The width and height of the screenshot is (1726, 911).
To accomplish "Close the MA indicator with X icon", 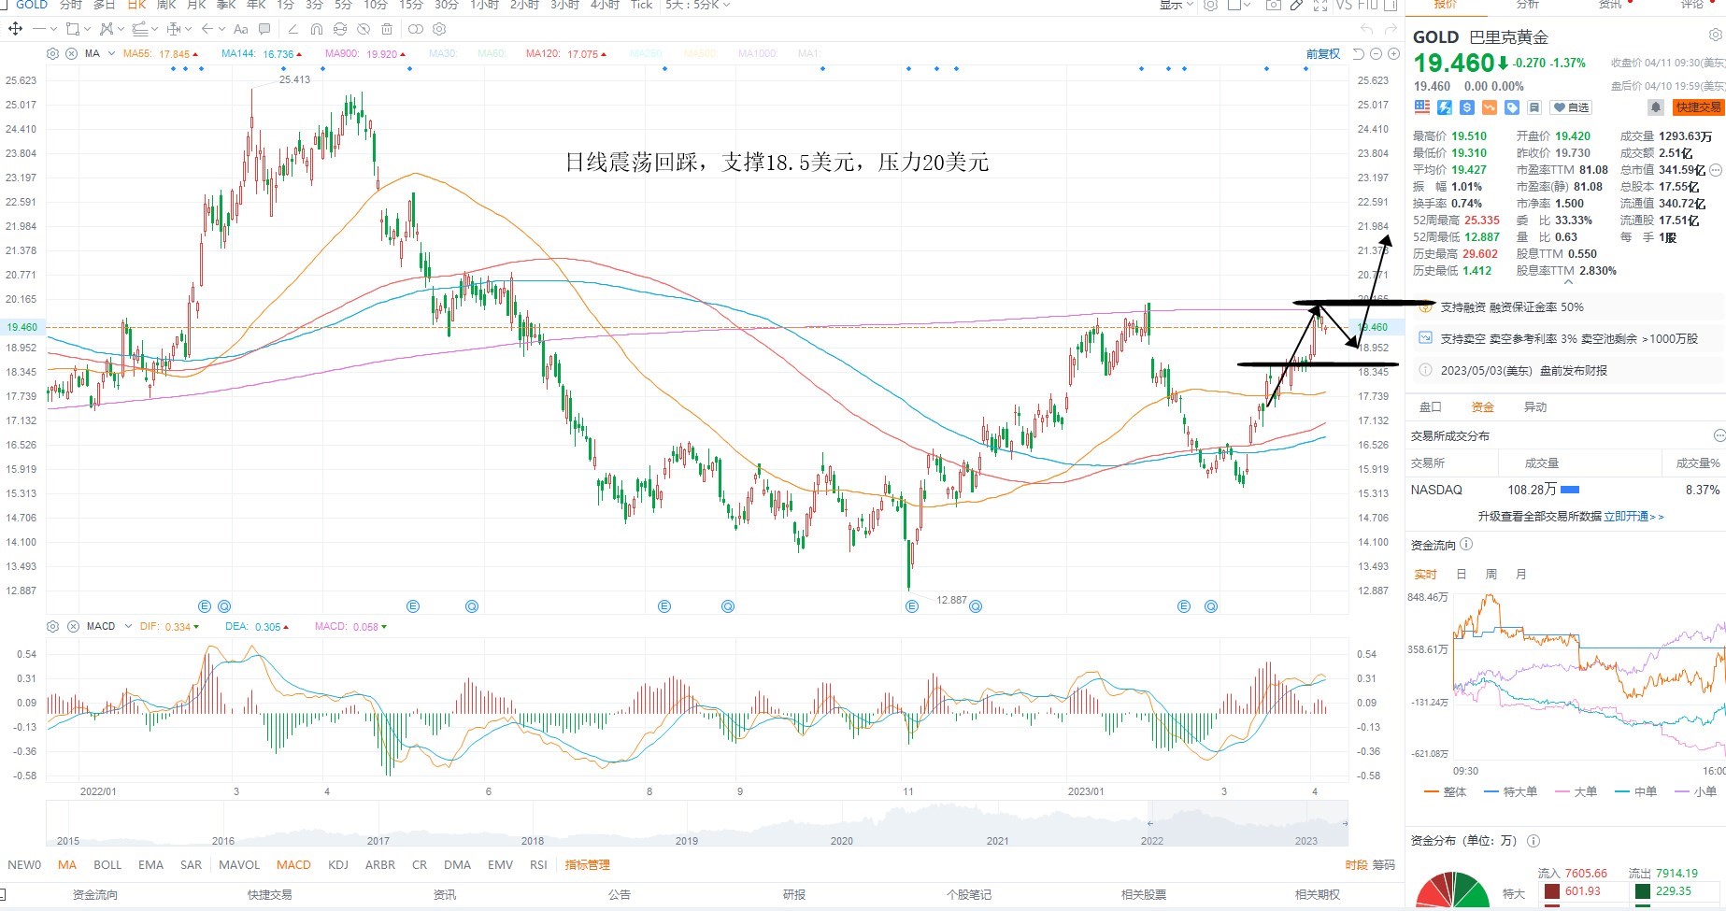I will click(71, 53).
